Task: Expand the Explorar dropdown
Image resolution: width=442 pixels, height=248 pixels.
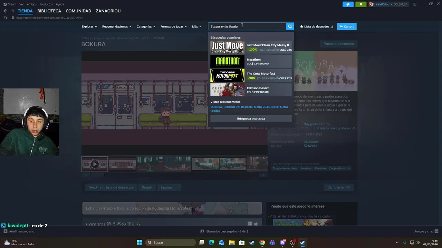Action: tap(89, 27)
